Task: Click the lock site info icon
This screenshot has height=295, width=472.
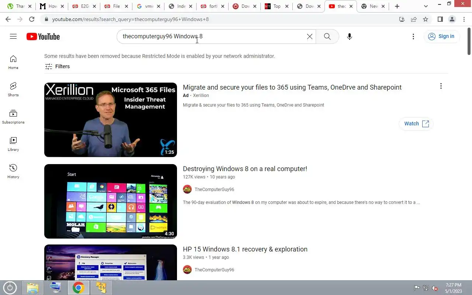Action: 46,19
